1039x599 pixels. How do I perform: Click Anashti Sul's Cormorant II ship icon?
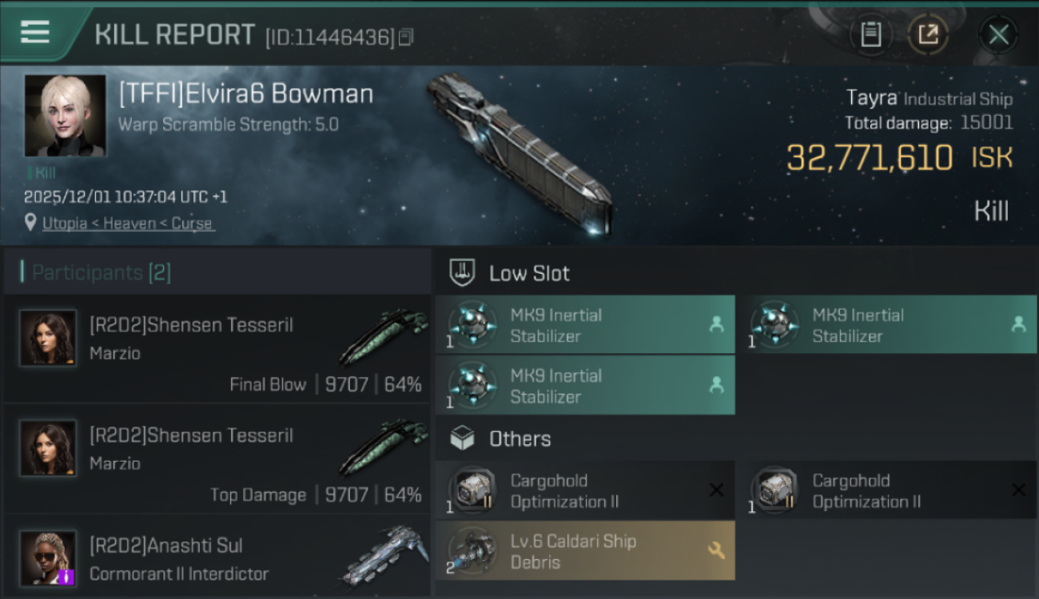click(x=382, y=555)
